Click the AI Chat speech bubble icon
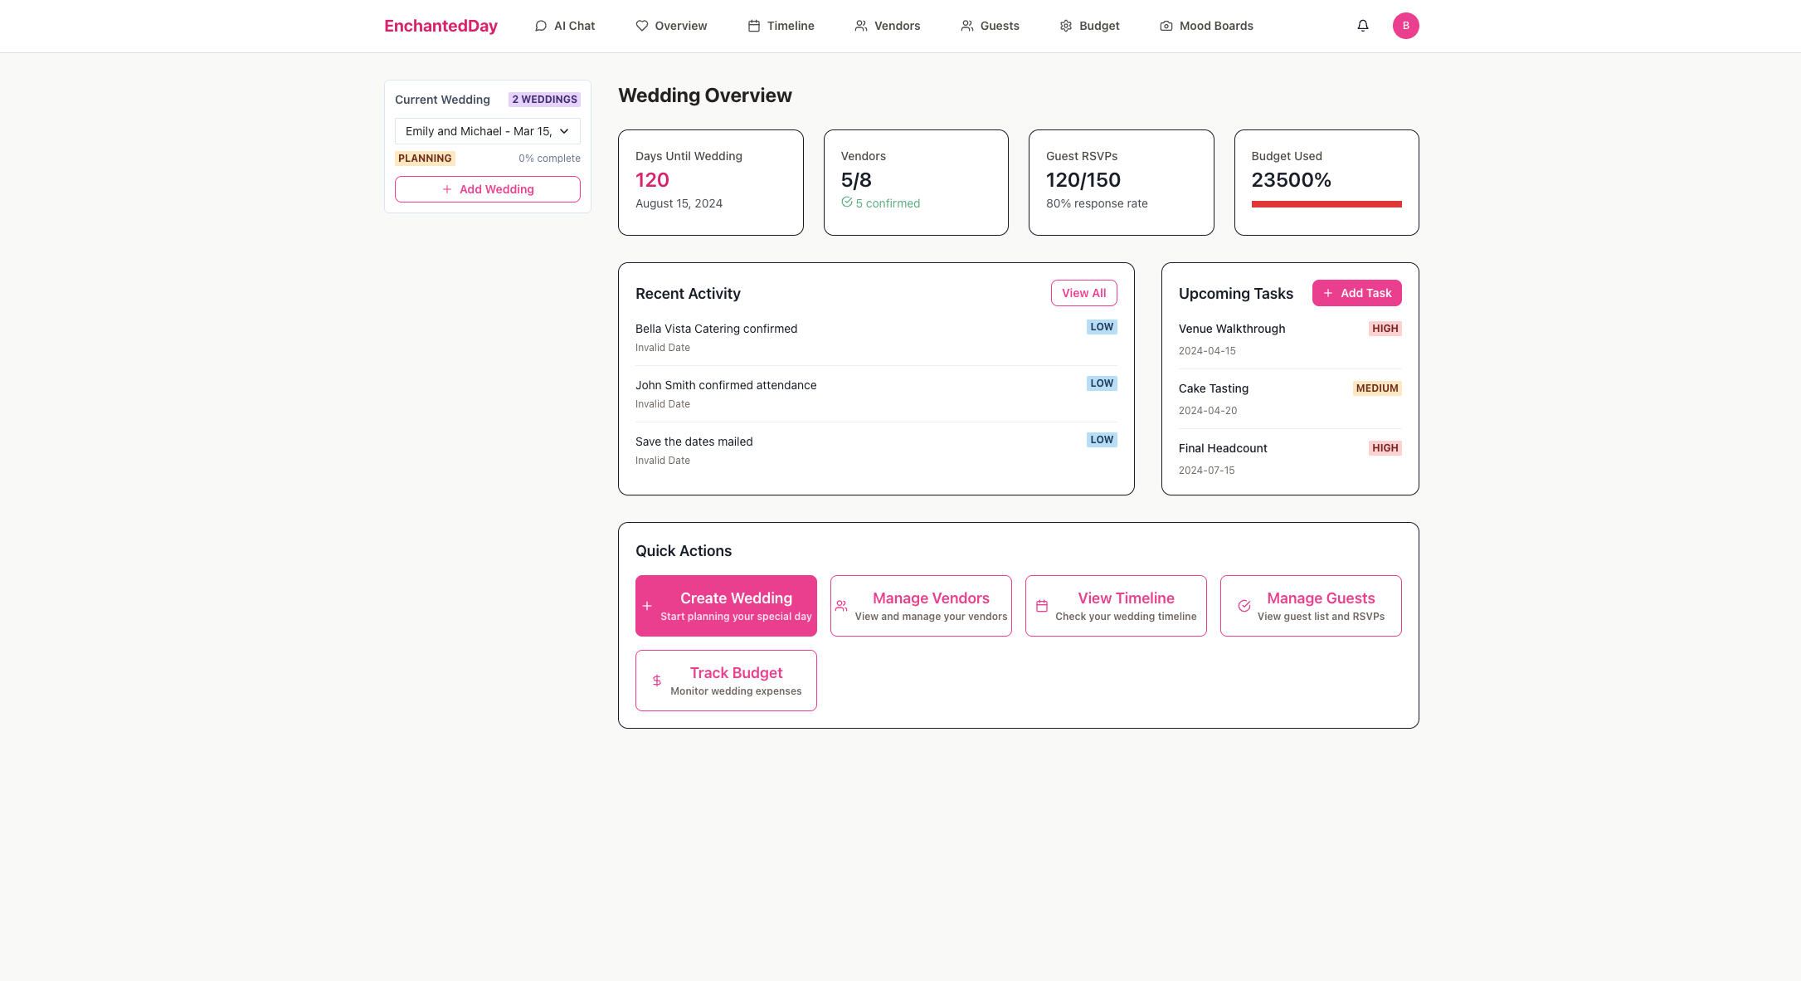Viewport: 1801px width, 981px height. (x=541, y=26)
